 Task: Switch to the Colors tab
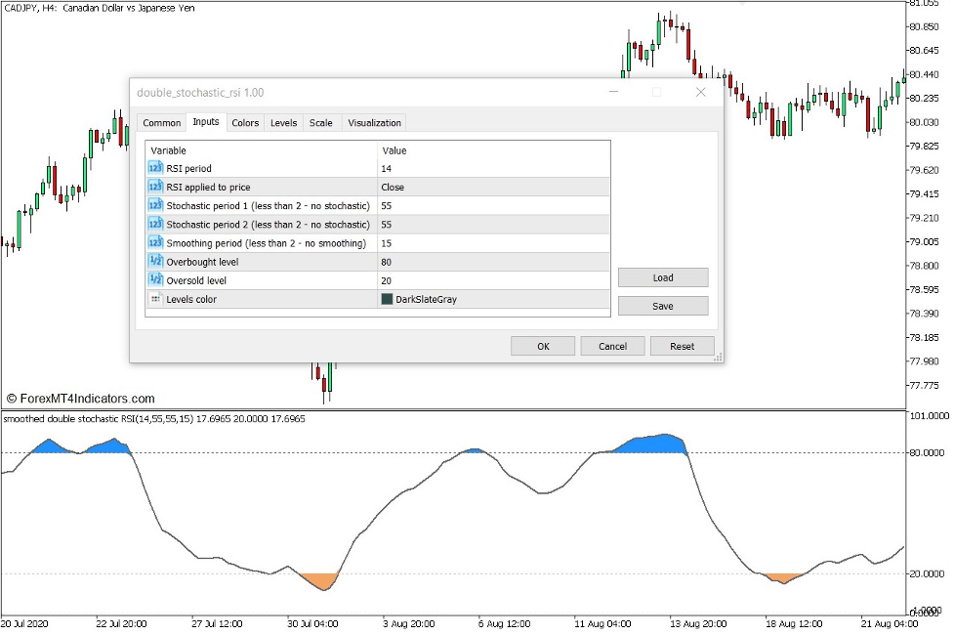pos(244,122)
